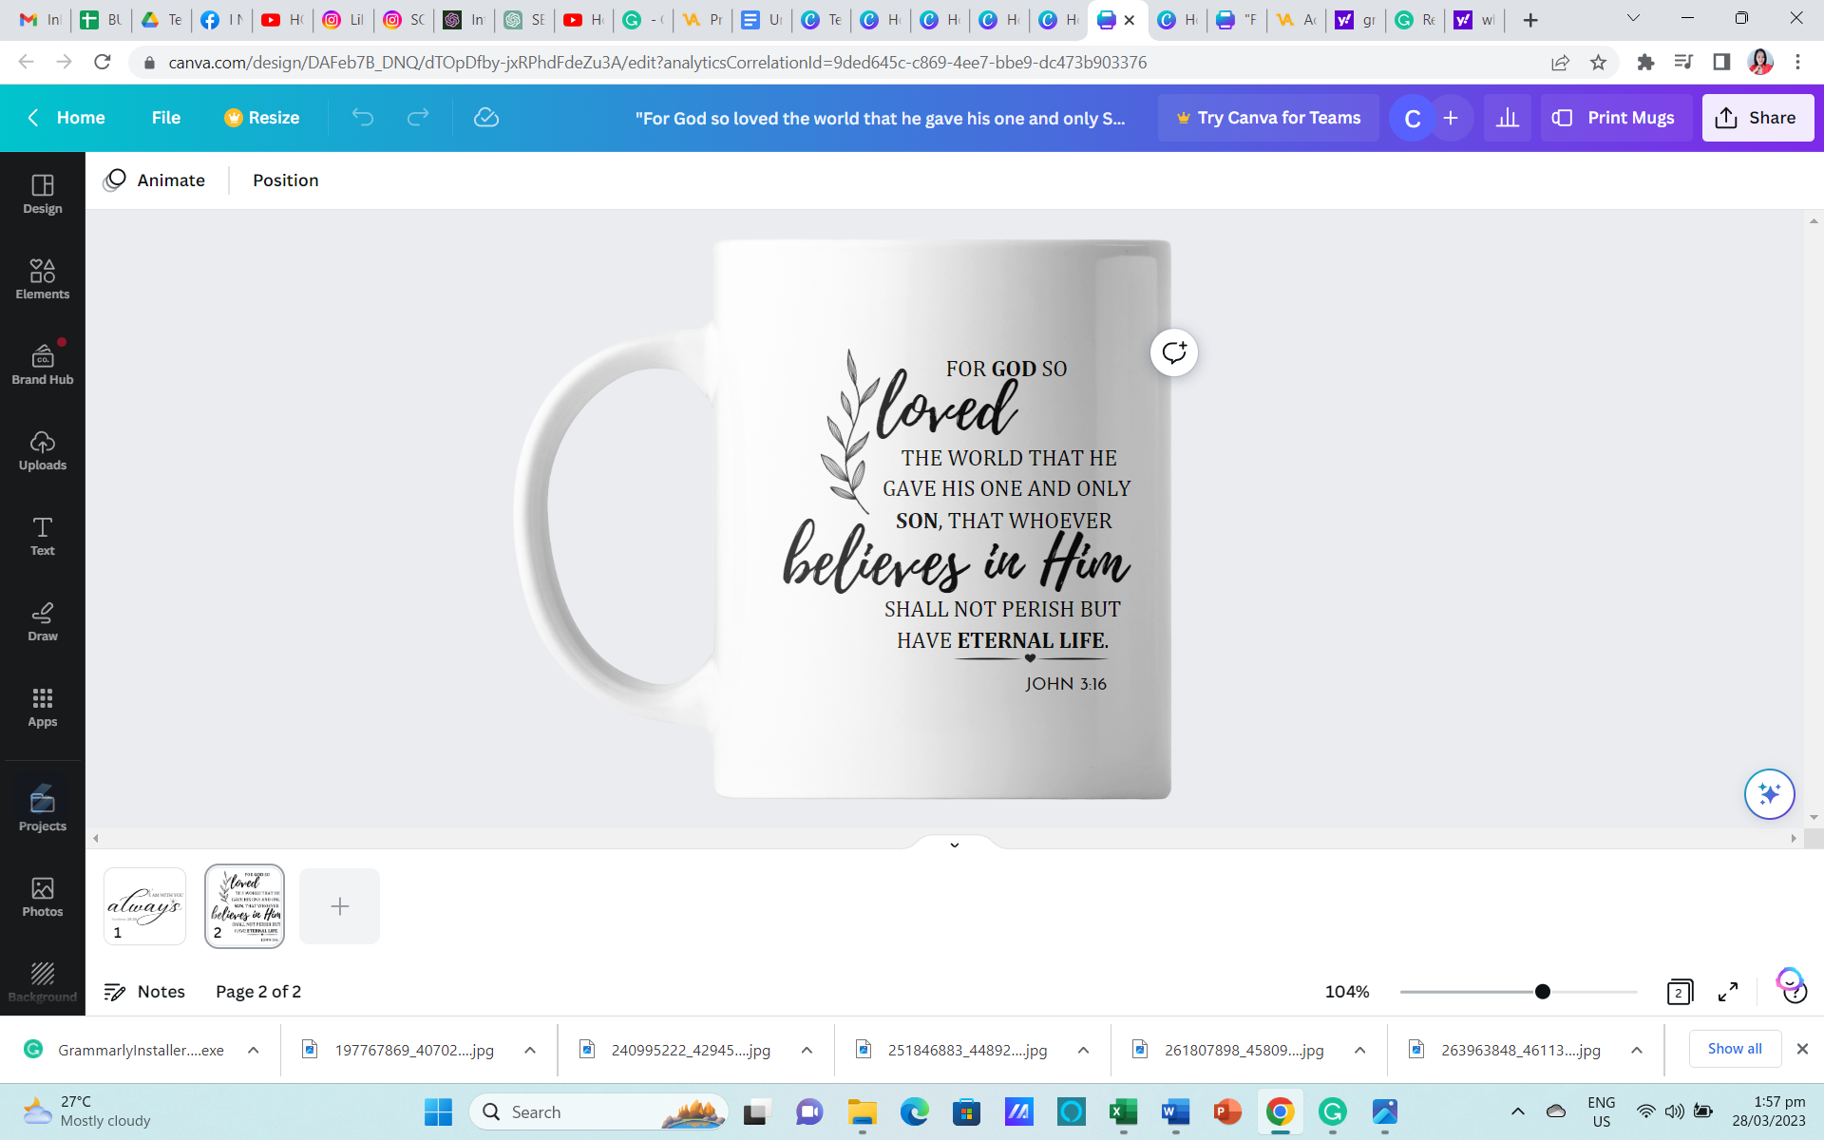
Task: Click the zoom slider handle
Action: point(1543,992)
